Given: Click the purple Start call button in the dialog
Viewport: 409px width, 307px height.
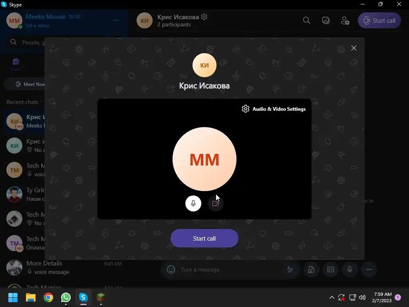Looking at the screenshot, I should (204, 238).
